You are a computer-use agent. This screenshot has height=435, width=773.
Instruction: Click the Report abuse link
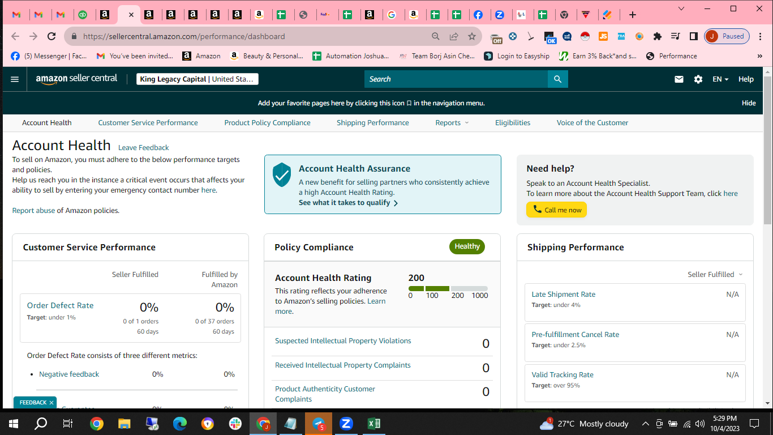[x=34, y=210]
